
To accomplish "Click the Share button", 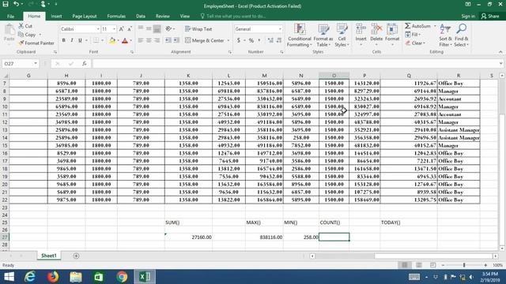I will (x=490, y=16).
